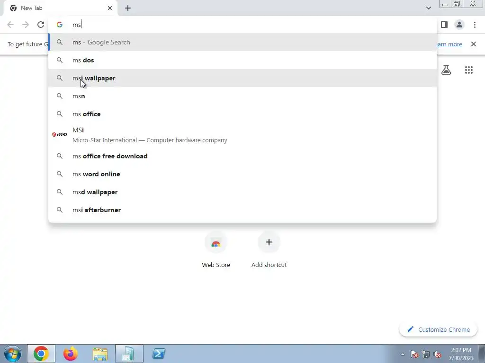Click the MSI logo icon in suggestions
The height and width of the screenshot is (363, 485).
coord(59,135)
